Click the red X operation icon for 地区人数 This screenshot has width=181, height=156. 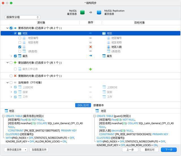tap(90, 47)
